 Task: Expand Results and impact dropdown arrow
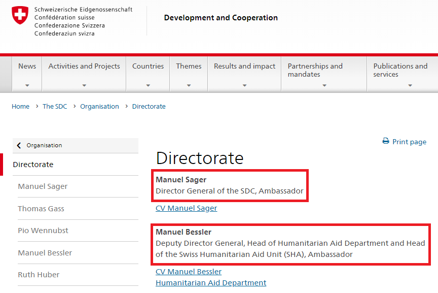point(244,85)
